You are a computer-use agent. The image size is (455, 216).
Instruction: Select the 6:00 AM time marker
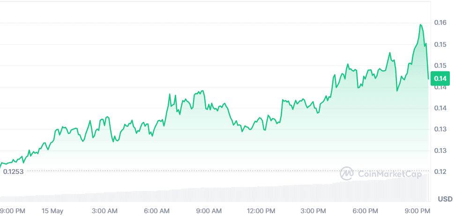pyautogui.click(x=157, y=211)
